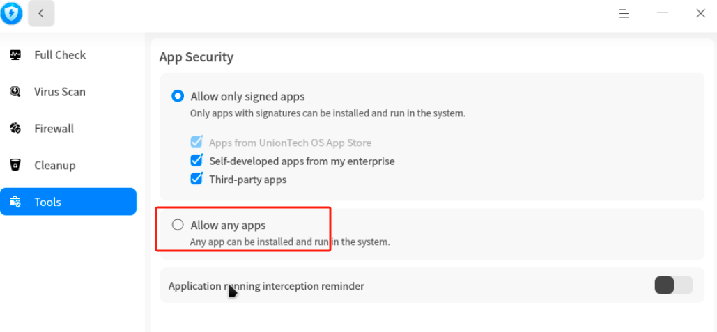Click the Tools toolbox icon

click(15, 202)
